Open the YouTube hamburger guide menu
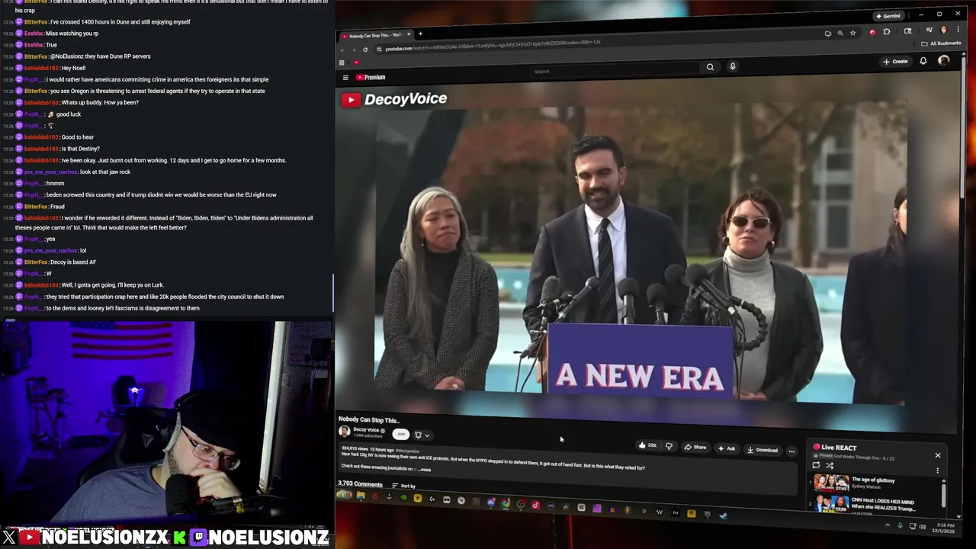 [x=345, y=77]
